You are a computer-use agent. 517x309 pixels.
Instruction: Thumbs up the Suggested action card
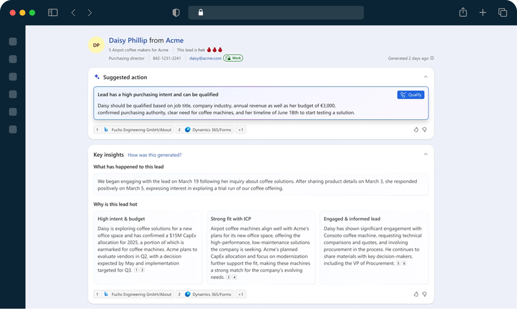(416, 130)
